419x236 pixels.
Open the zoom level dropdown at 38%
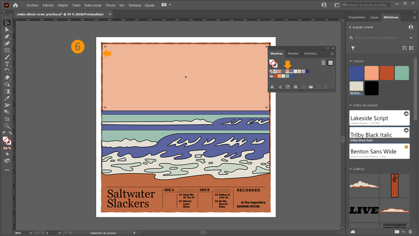(x=31, y=233)
